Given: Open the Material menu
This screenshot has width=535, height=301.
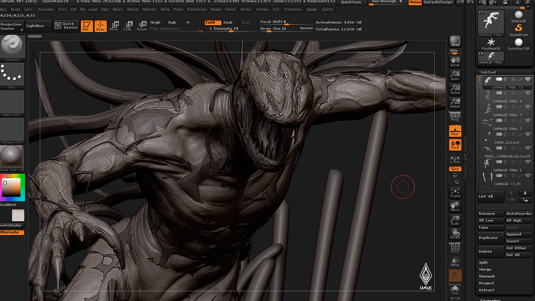Looking at the screenshot, I should 149,9.
